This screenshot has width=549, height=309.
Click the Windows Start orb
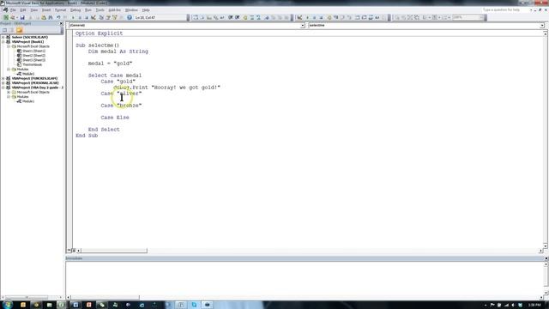pyautogui.click(x=7, y=305)
